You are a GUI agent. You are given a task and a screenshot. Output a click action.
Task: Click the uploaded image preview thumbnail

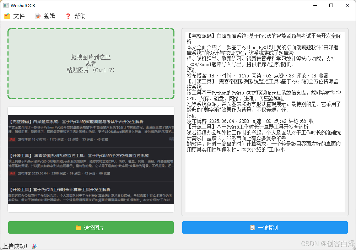pos(91,159)
